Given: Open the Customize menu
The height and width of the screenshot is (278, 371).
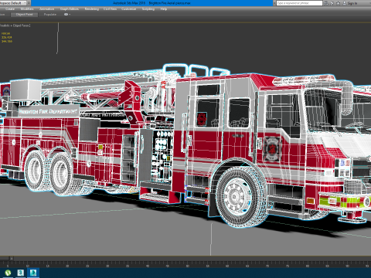Looking at the screenshot, I should coord(128,9).
